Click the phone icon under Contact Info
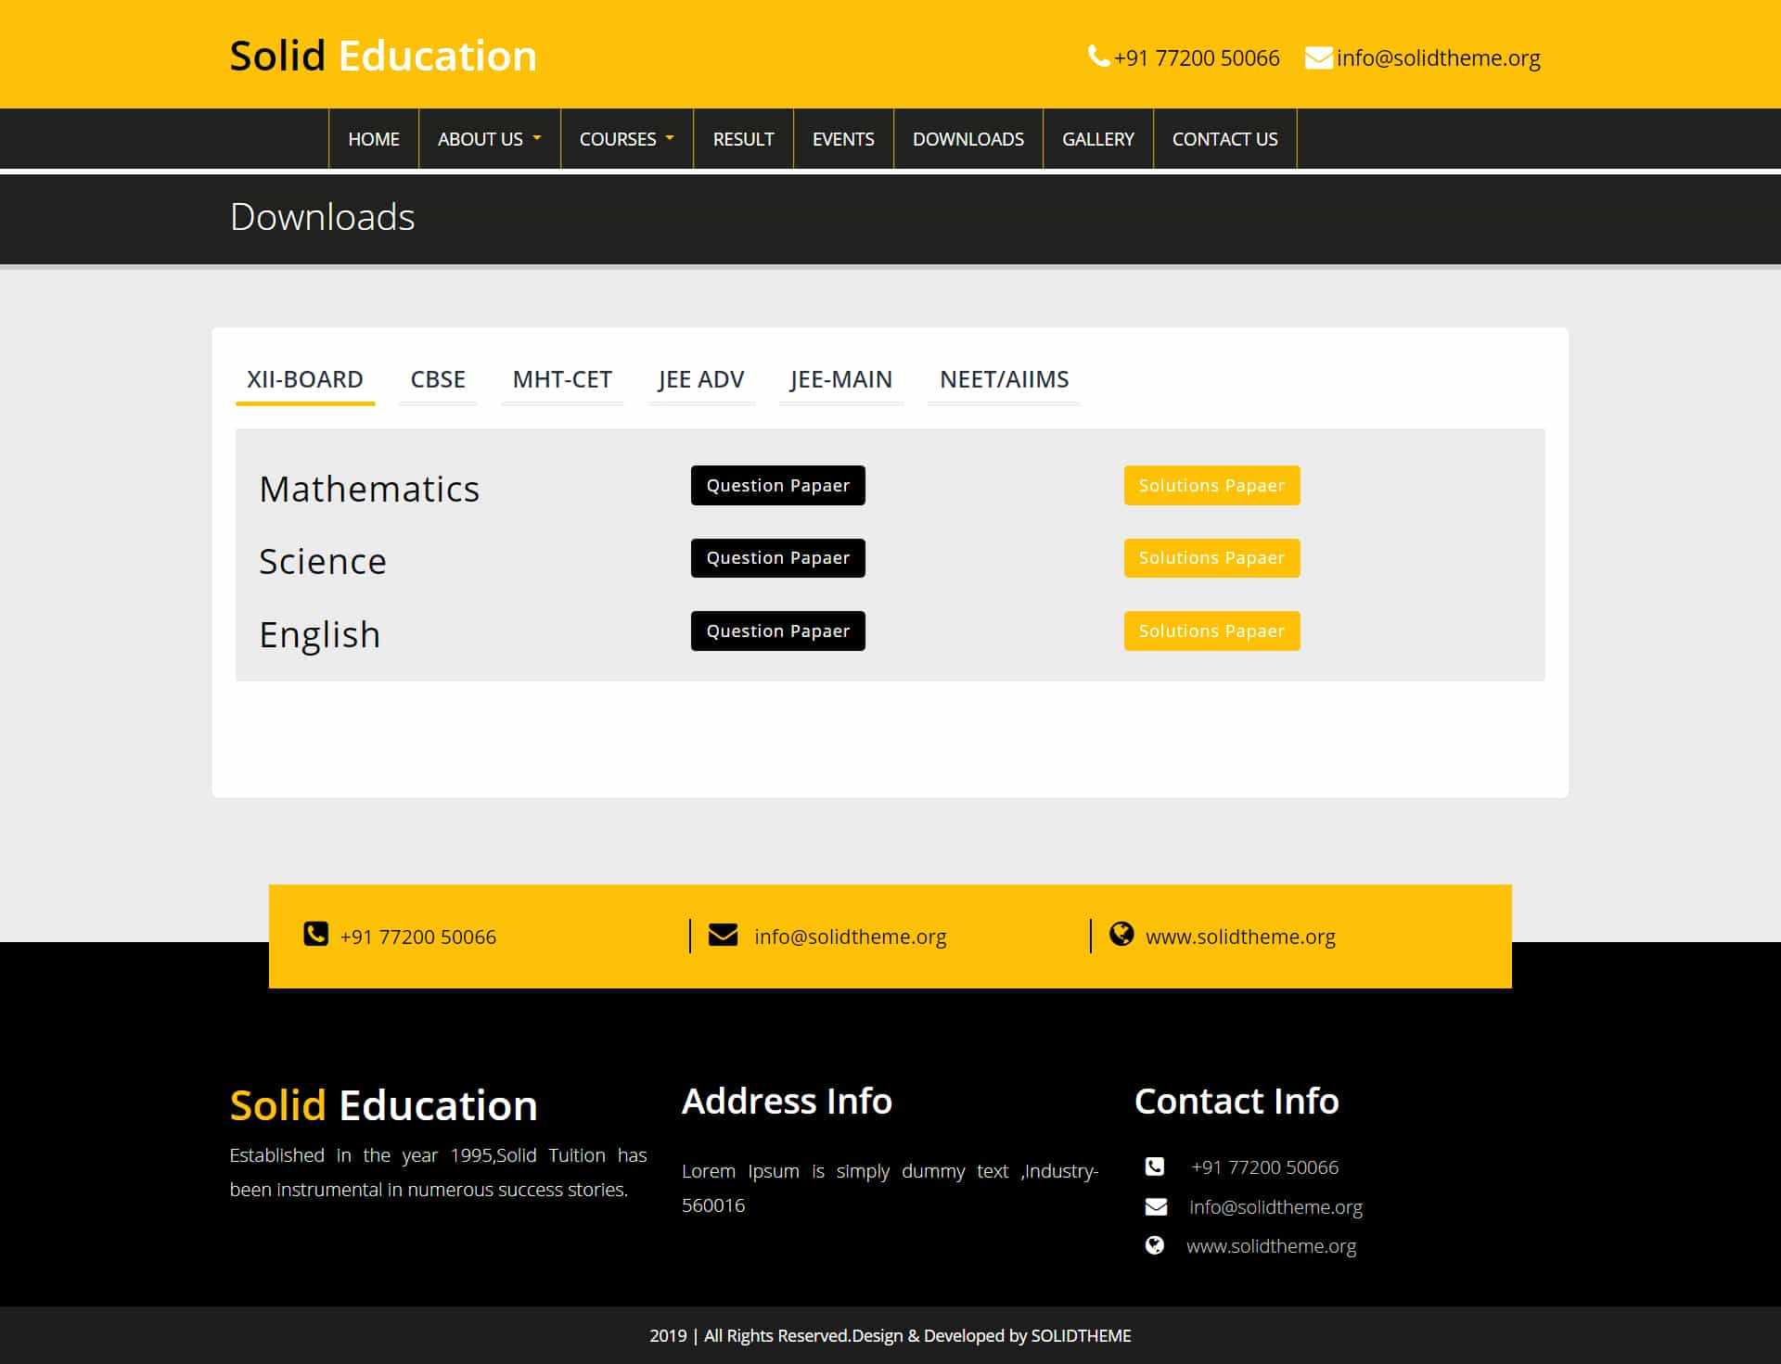Viewport: 1781px width, 1364px height. click(x=1155, y=1166)
